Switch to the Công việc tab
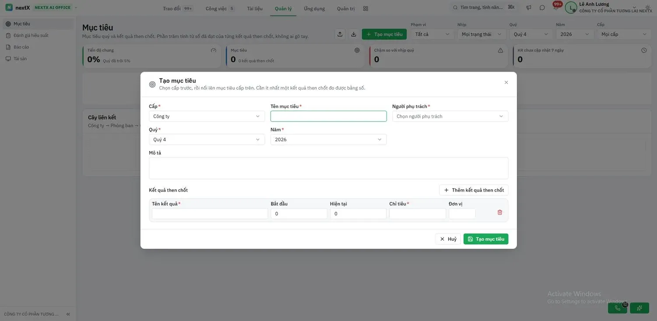657x321 pixels. [220, 8]
